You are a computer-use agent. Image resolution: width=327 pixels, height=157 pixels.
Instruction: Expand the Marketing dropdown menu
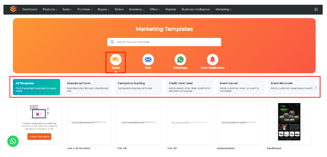point(224,9)
